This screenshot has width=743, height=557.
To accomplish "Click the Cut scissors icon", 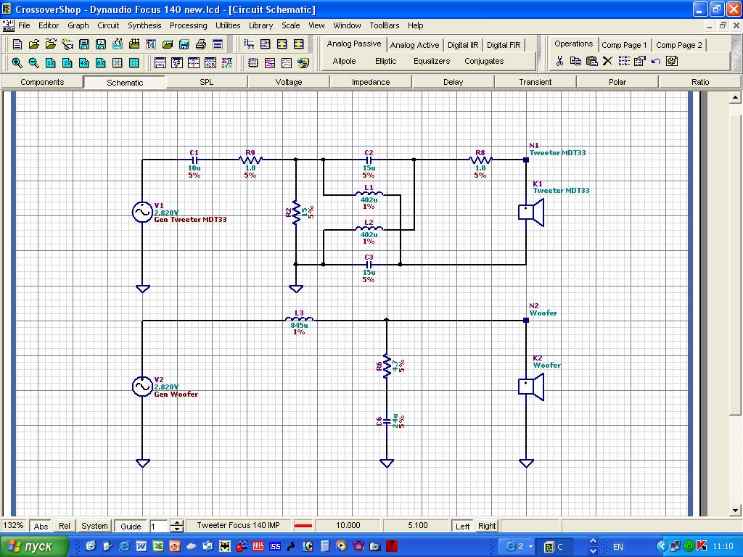I will [559, 61].
